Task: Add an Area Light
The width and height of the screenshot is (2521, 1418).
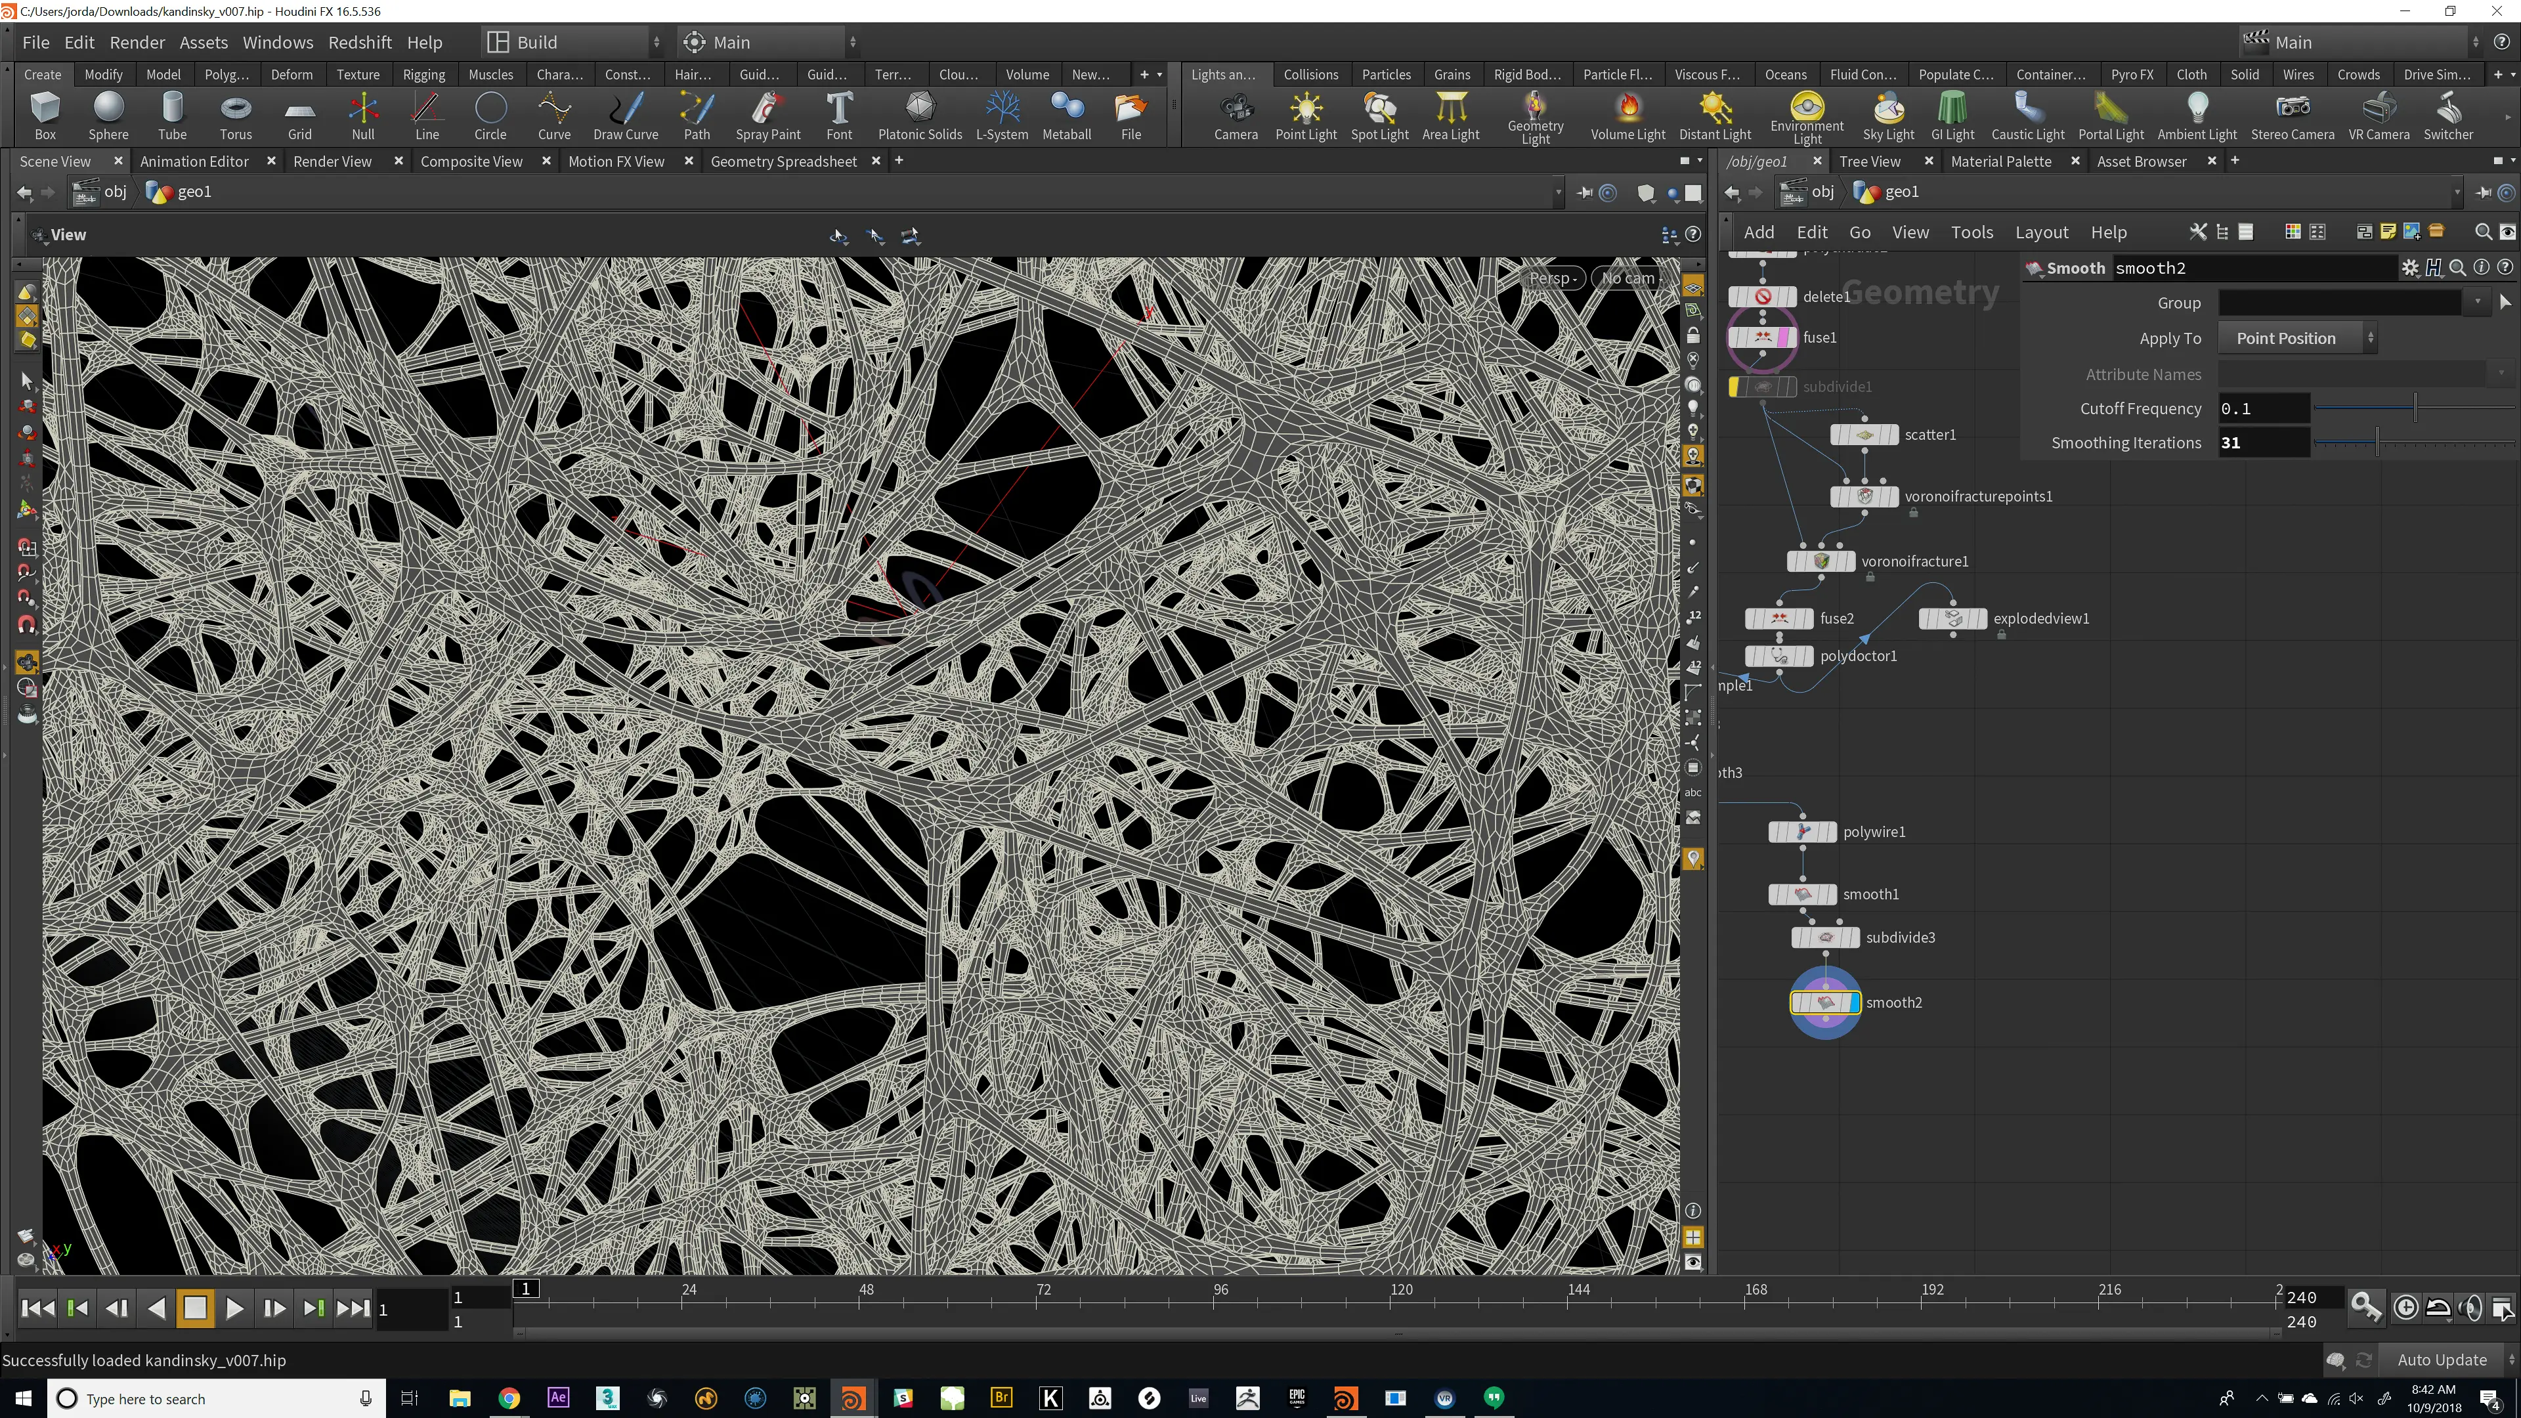Action: (1450, 116)
